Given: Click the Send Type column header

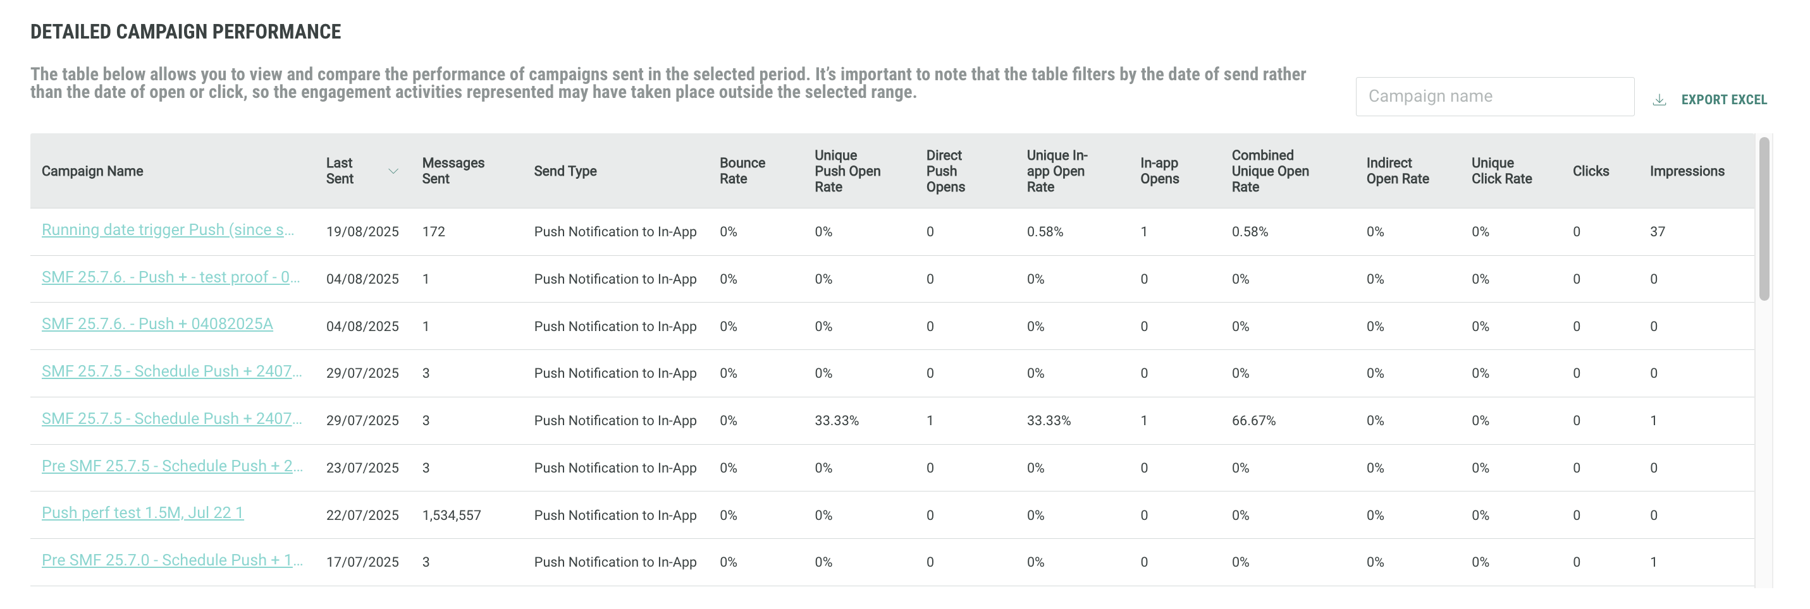Looking at the screenshot, I should pyautogui.click(x=565, y=171).
